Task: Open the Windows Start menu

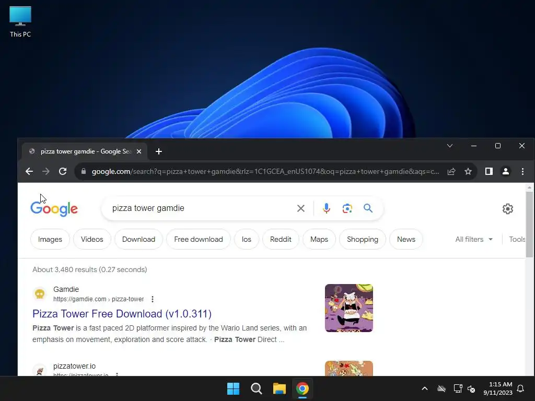Action: (x=234, y=388)
